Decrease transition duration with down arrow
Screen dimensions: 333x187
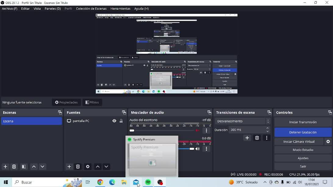tap(267, 132)
